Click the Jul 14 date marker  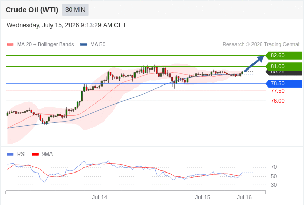coord(99,197)
